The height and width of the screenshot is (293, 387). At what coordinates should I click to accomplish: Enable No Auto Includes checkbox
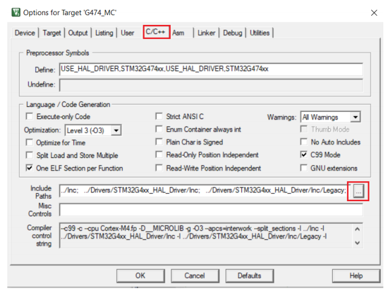(x=304, y=142)
